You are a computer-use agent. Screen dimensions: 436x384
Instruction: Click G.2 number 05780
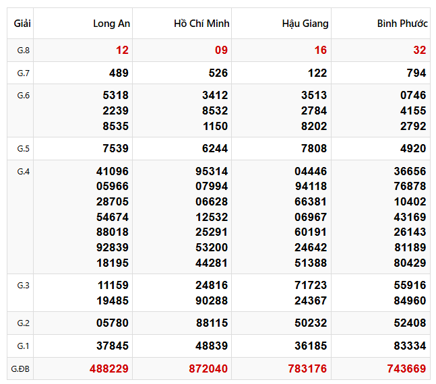[113, 323]
